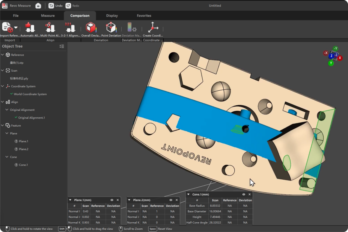This screenshot has width=348, height=232.
Task: Select the .ply scan file item
Action: click(19, 78)
